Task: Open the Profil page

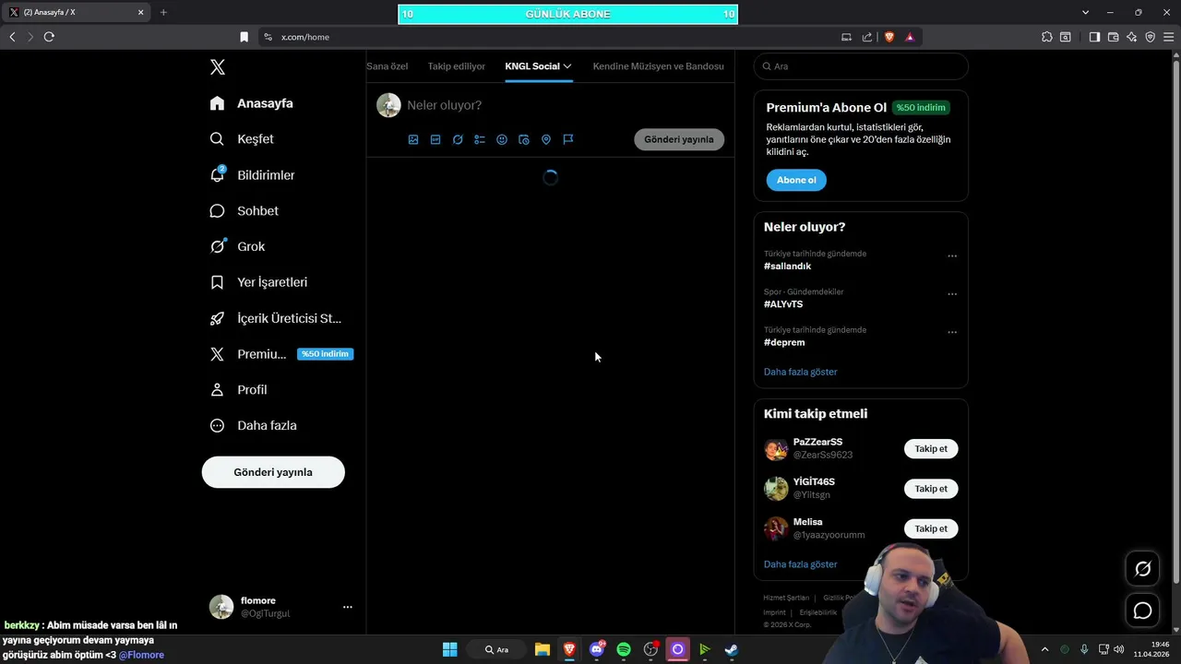Action: tap(239, 389)
